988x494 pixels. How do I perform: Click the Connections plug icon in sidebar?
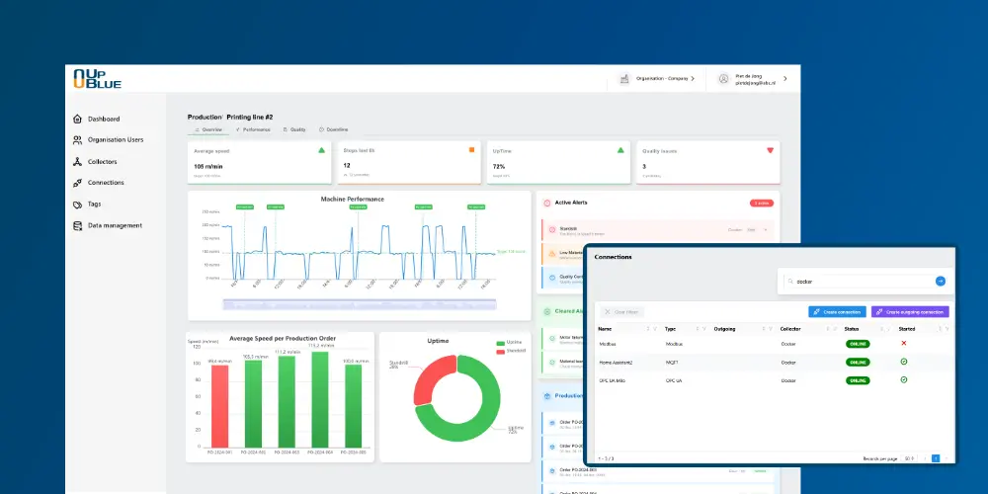(78, 183)
